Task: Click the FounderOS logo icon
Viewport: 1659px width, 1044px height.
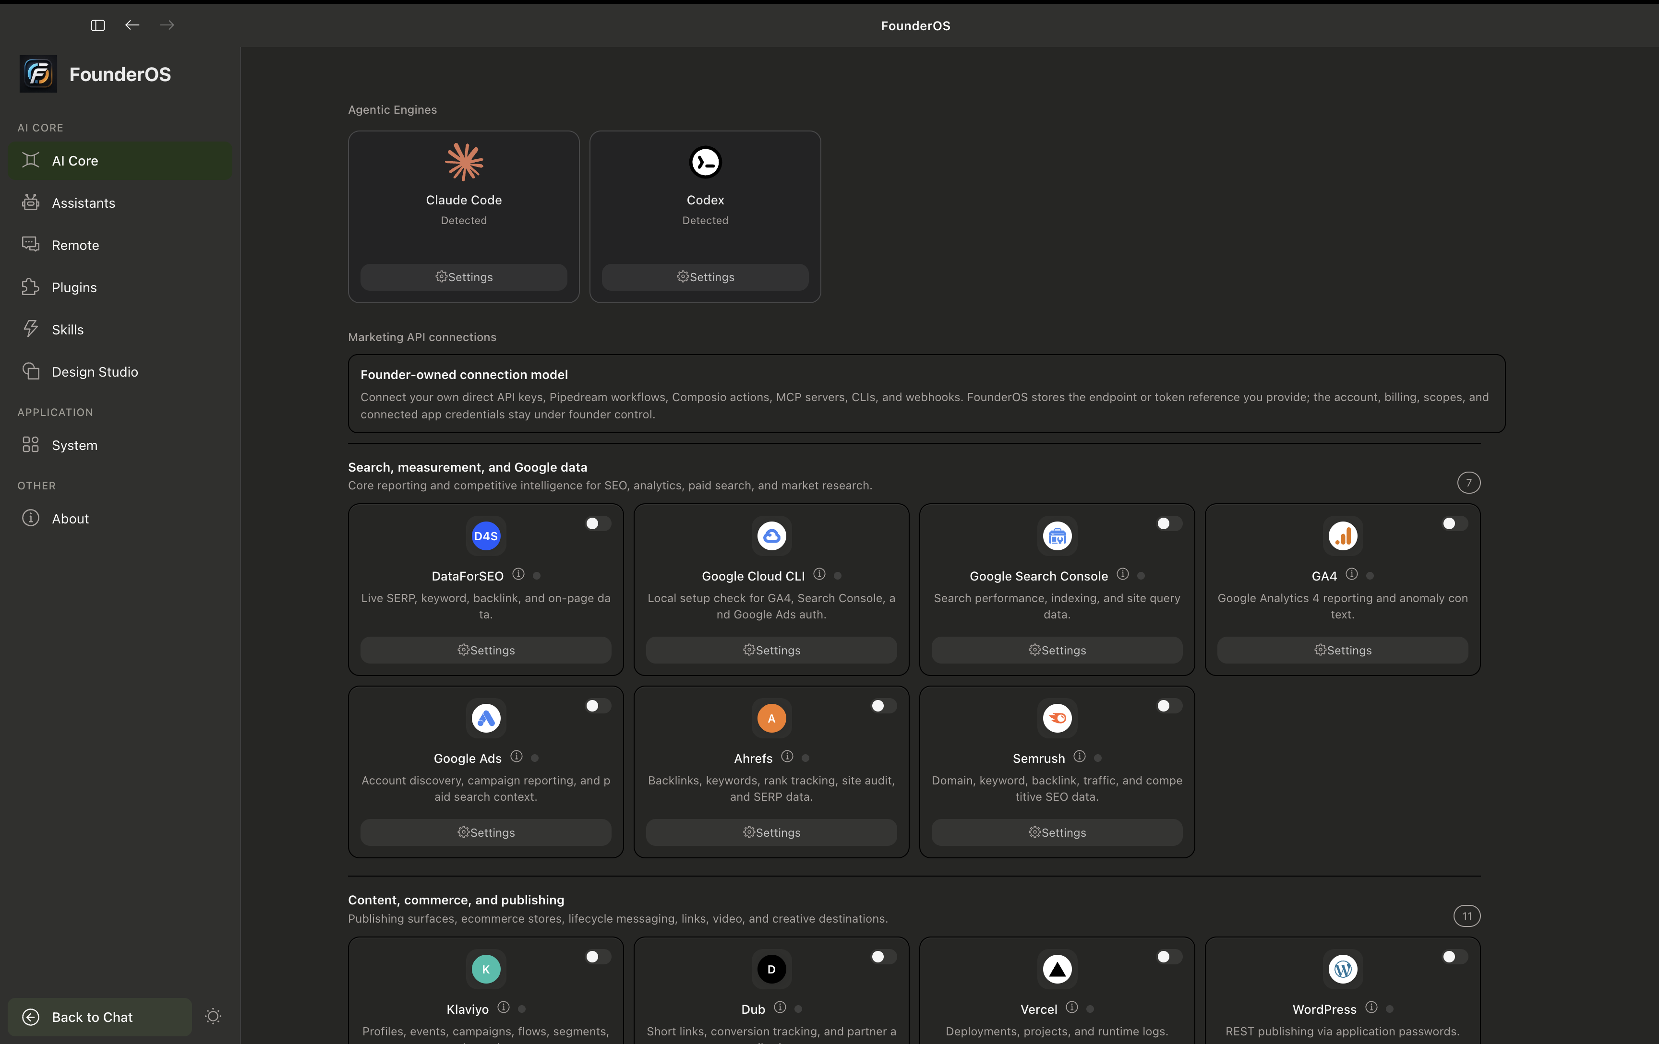Action: point(38,74)
